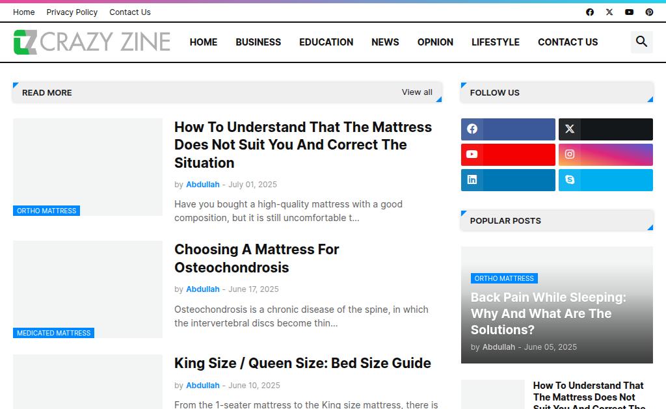The height and width of the screenshot is (409, 666).
Task: Open the X (Twitter) icon in top bar
Action: [x=609, y=12]
